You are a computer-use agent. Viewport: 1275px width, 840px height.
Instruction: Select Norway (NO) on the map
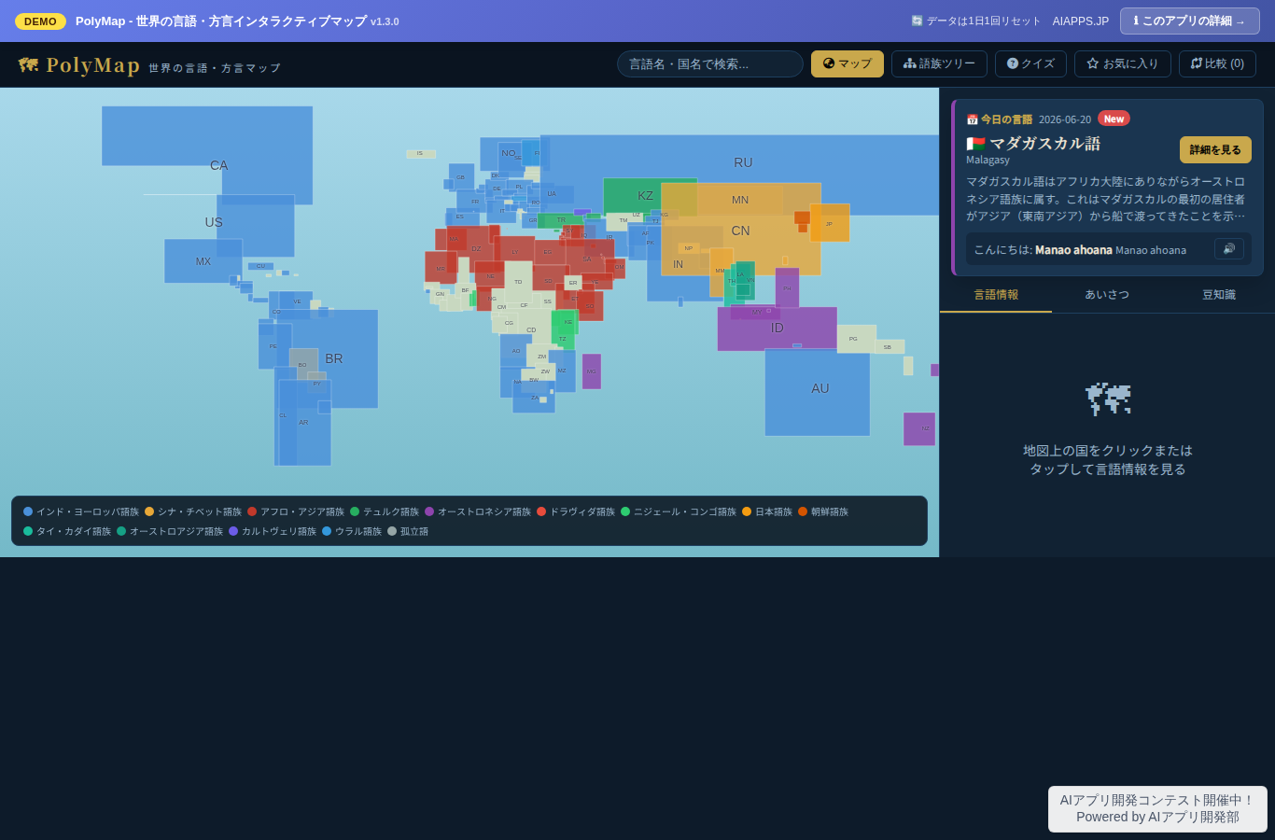509,153
